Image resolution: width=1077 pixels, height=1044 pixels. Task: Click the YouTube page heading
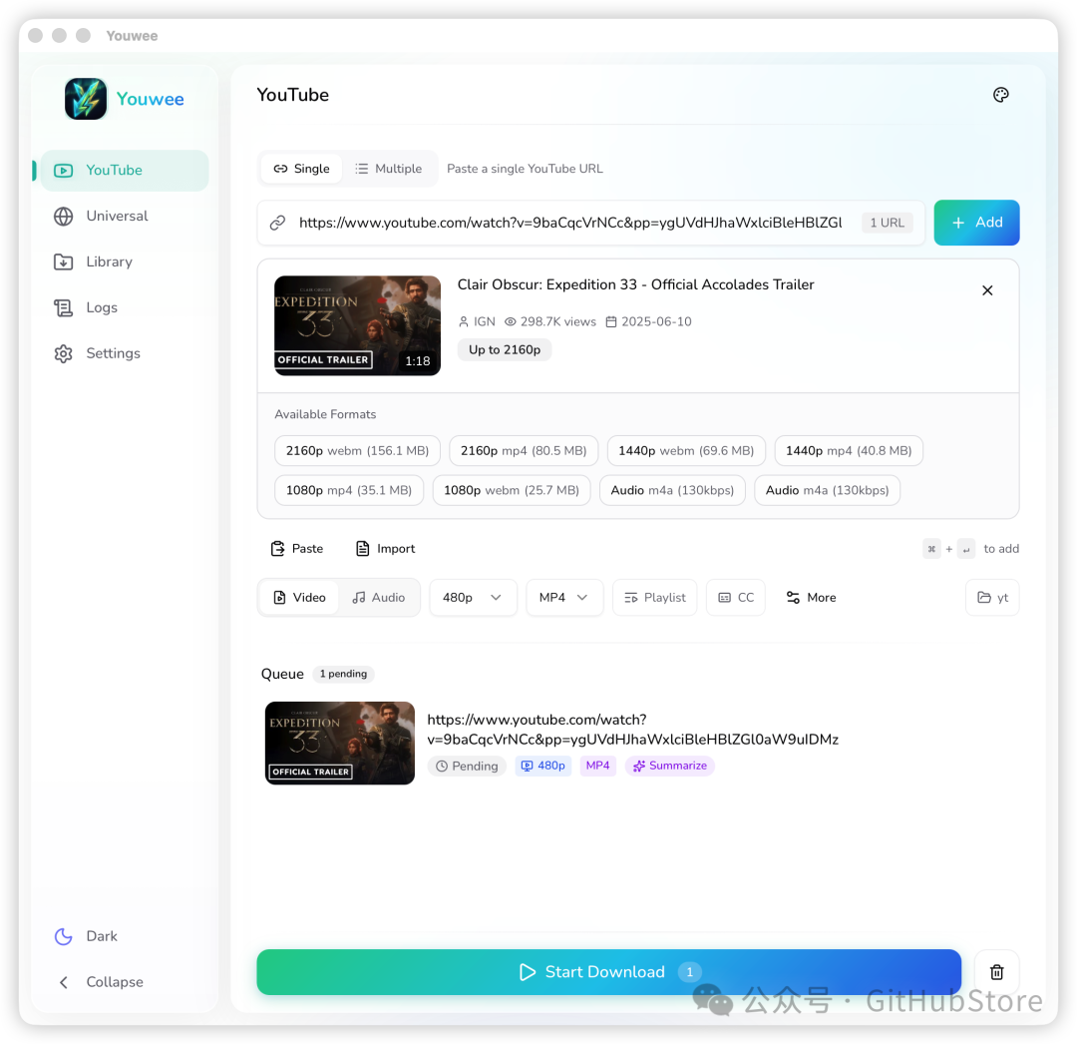[x=292, y=95]
